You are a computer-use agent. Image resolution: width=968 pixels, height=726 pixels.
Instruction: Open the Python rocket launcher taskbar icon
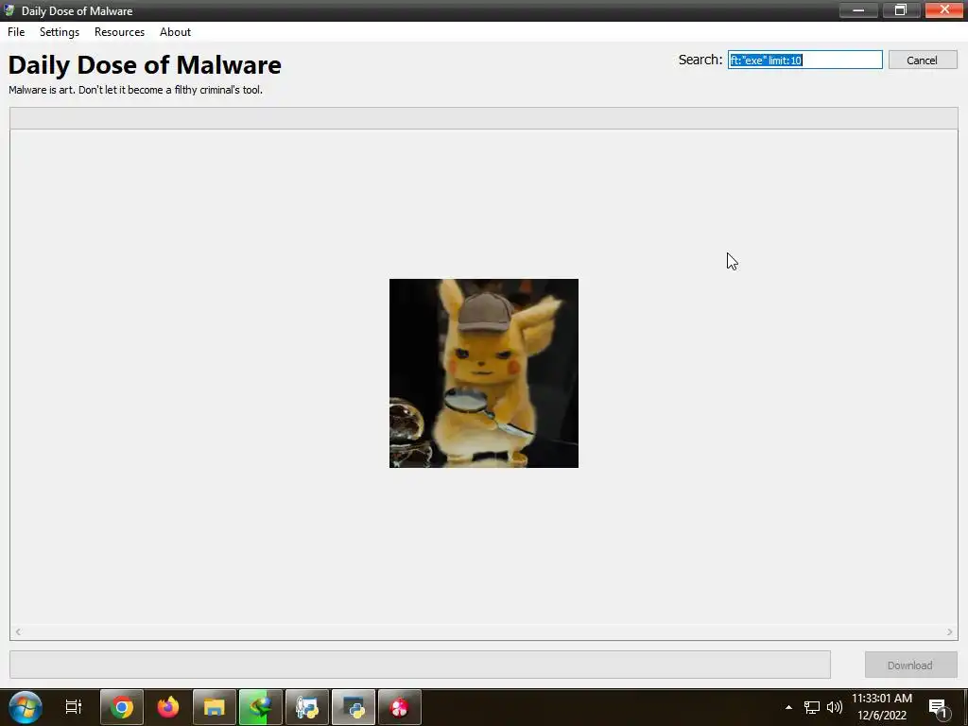[307, 707]
